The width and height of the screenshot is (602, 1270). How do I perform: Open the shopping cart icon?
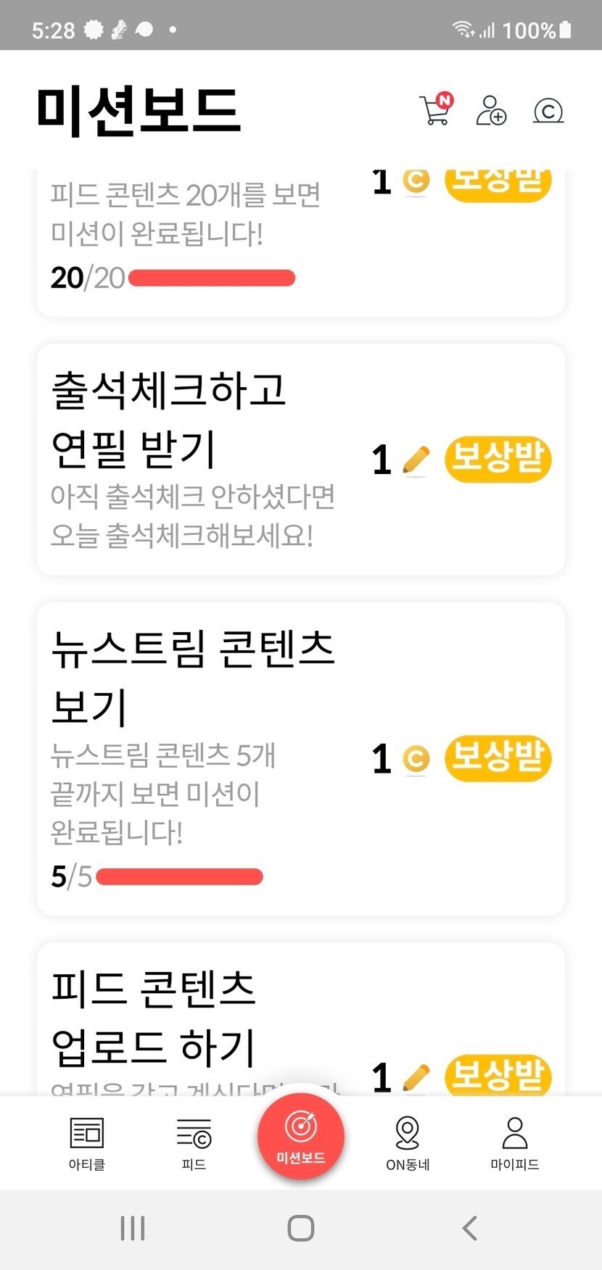point(436,110)
